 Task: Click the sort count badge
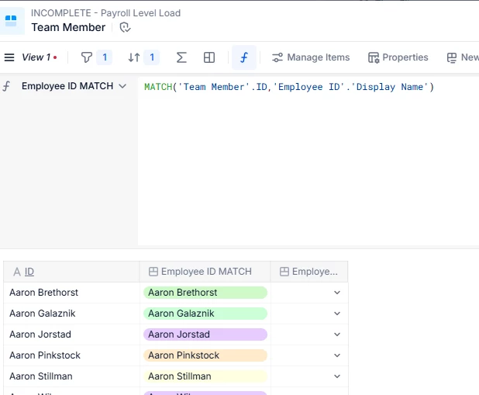[x=152, y=57]
